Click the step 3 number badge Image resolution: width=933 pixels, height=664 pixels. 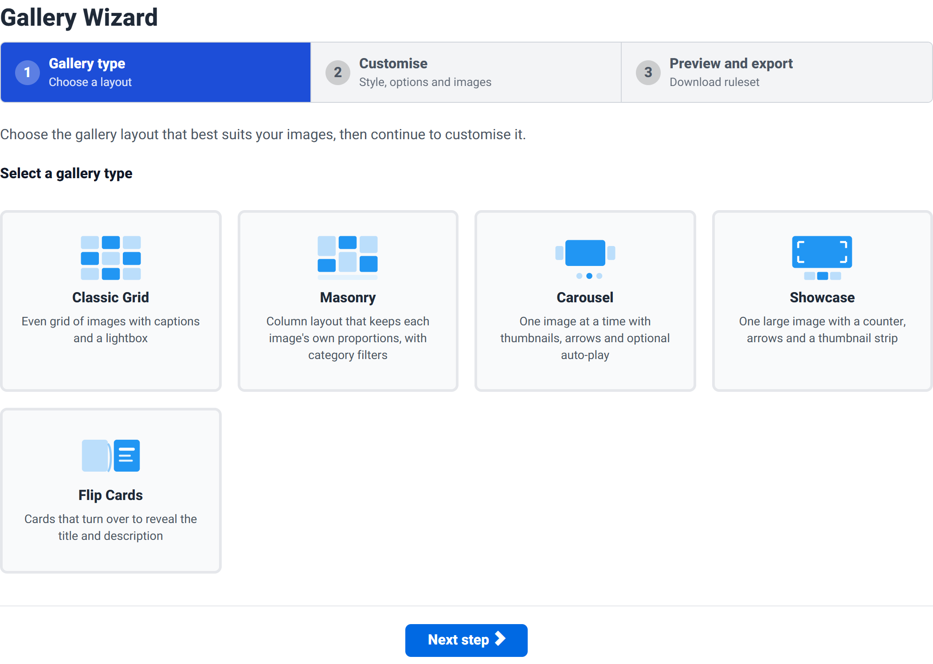coord(648,72)
